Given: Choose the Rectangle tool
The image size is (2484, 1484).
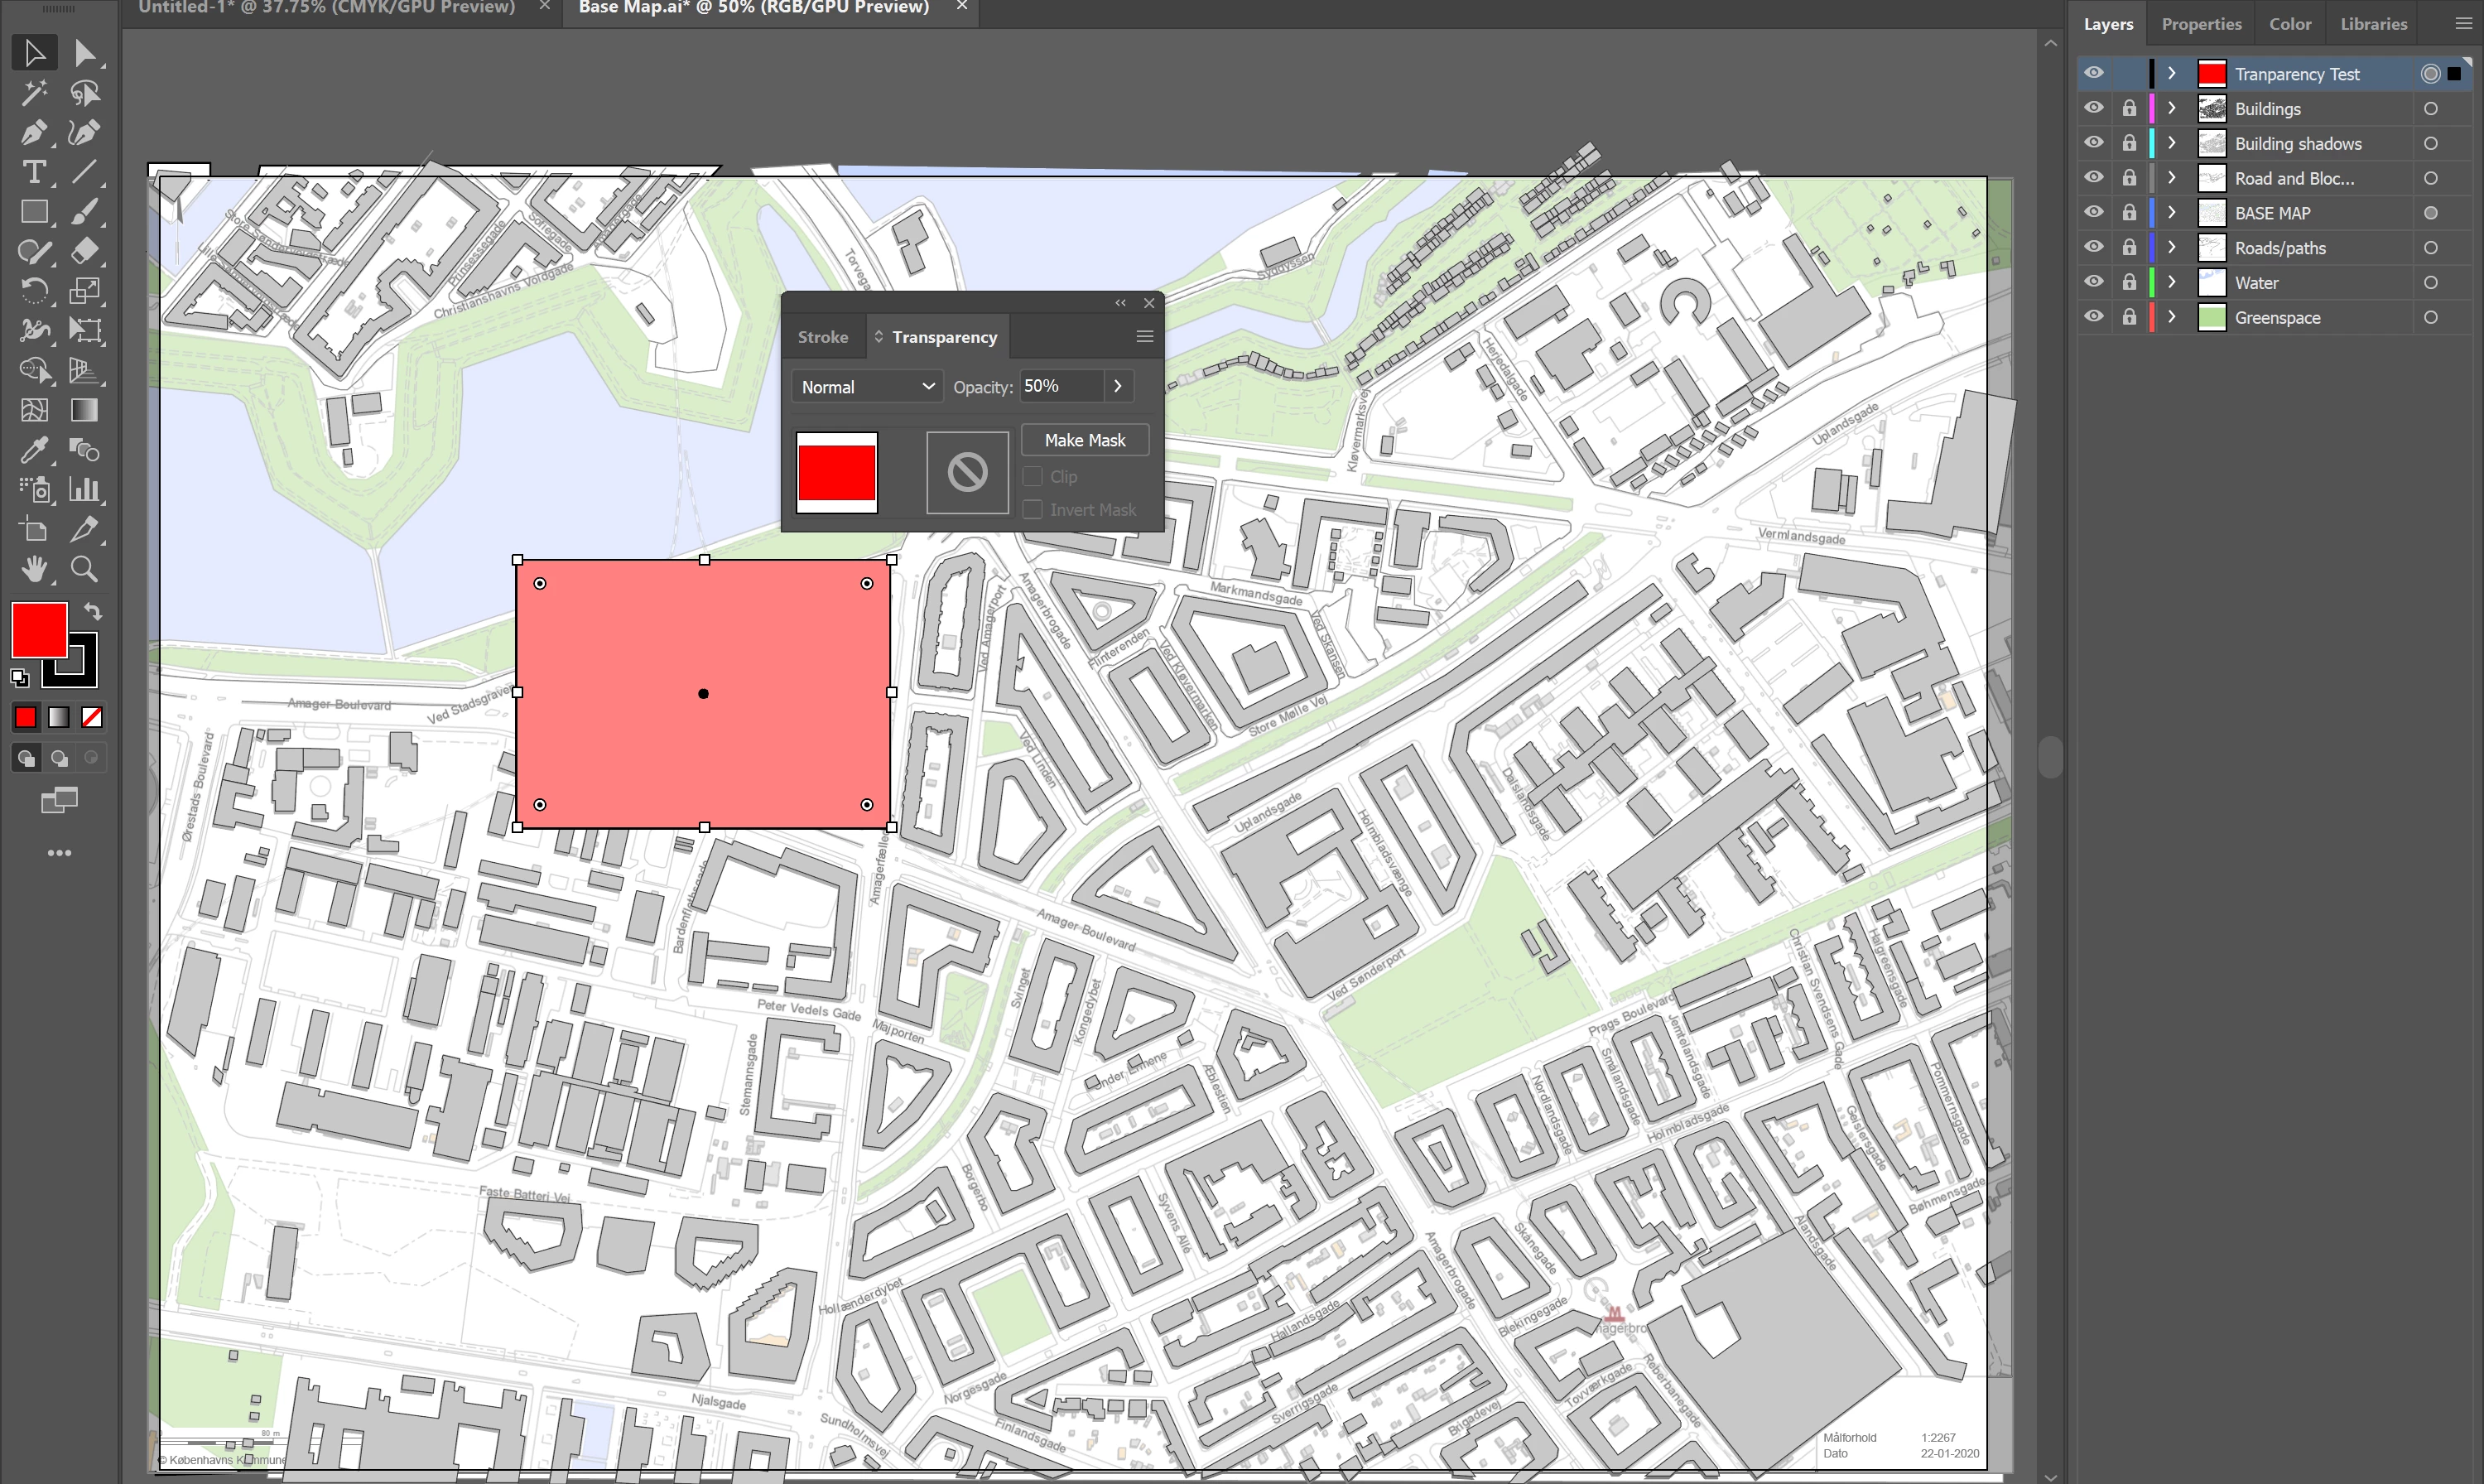Looking at the screenshot, I should tap(33, 212).
